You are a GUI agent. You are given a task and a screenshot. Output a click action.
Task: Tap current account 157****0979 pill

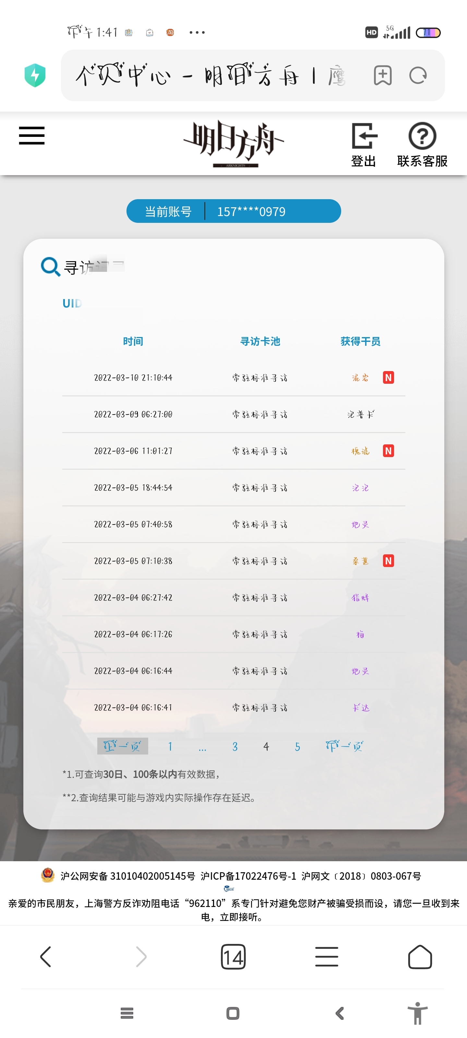coord(234,211)
